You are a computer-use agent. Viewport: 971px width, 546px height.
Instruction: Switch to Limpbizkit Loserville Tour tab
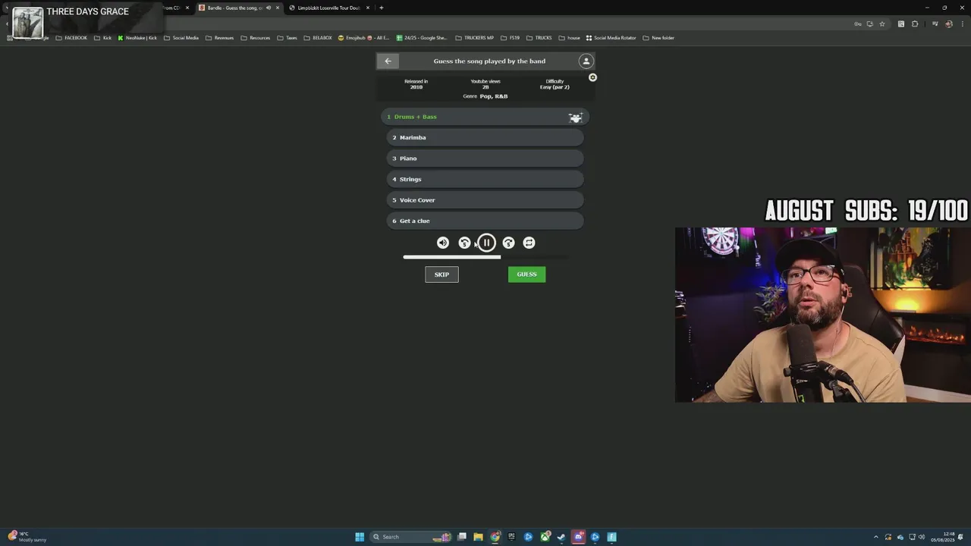click(x=326, y=8)
